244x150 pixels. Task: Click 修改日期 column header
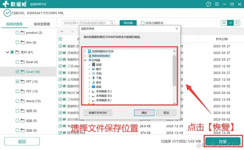[222, 39]
